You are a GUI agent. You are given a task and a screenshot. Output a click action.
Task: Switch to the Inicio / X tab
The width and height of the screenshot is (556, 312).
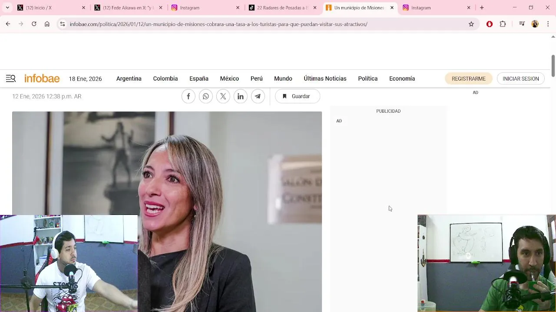click(50, 7)
